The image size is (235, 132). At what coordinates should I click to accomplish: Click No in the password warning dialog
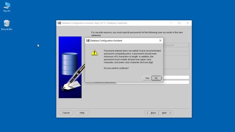coord(156,78)
